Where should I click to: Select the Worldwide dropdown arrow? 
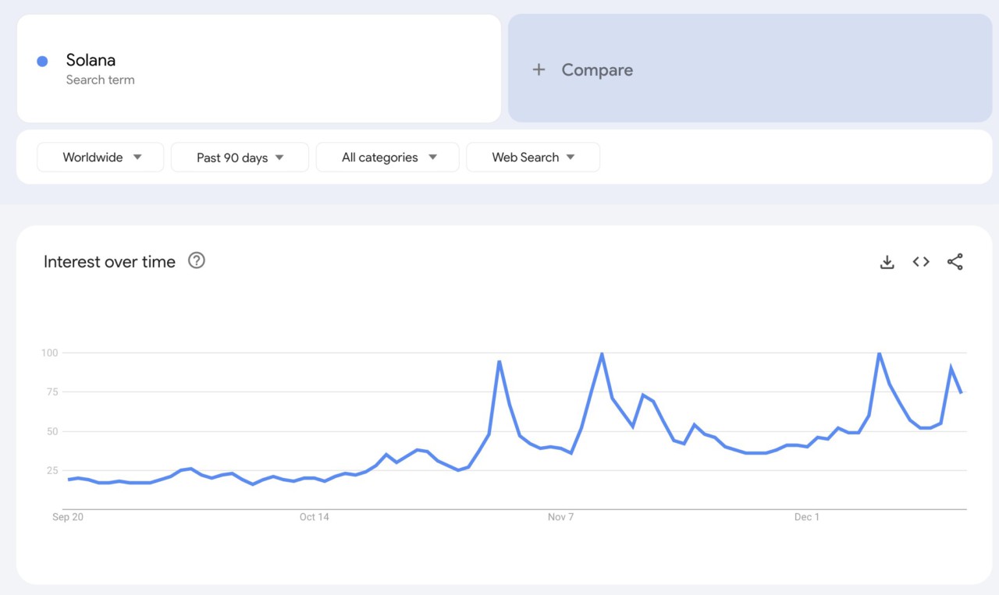(x=137, y=157)
